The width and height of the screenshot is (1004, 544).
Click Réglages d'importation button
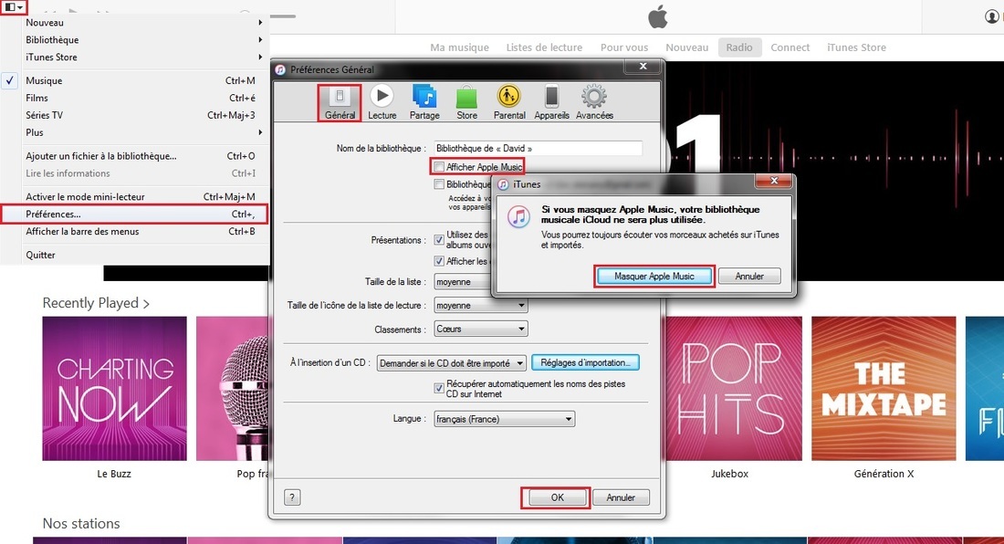point(585,363)
